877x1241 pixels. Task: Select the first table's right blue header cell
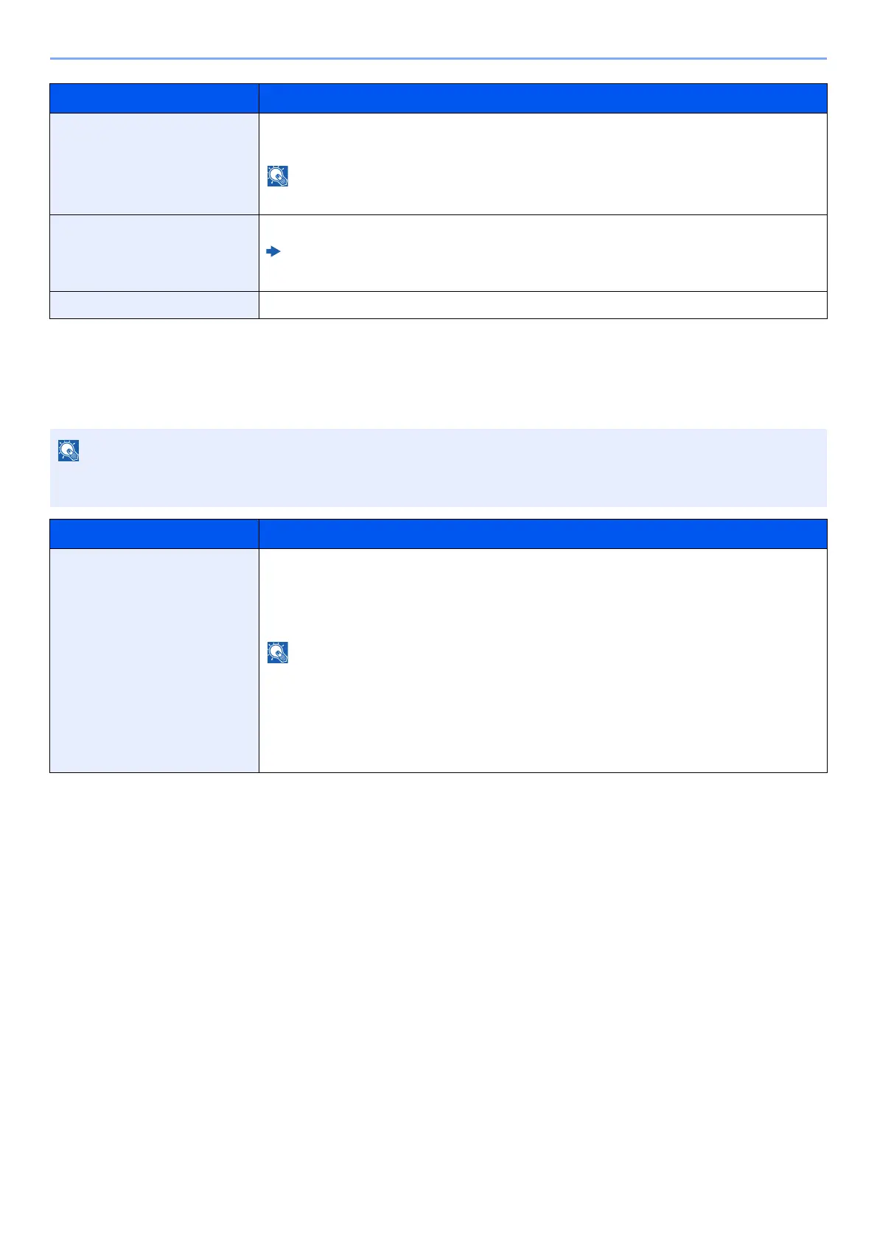click(x=542, y=98)
